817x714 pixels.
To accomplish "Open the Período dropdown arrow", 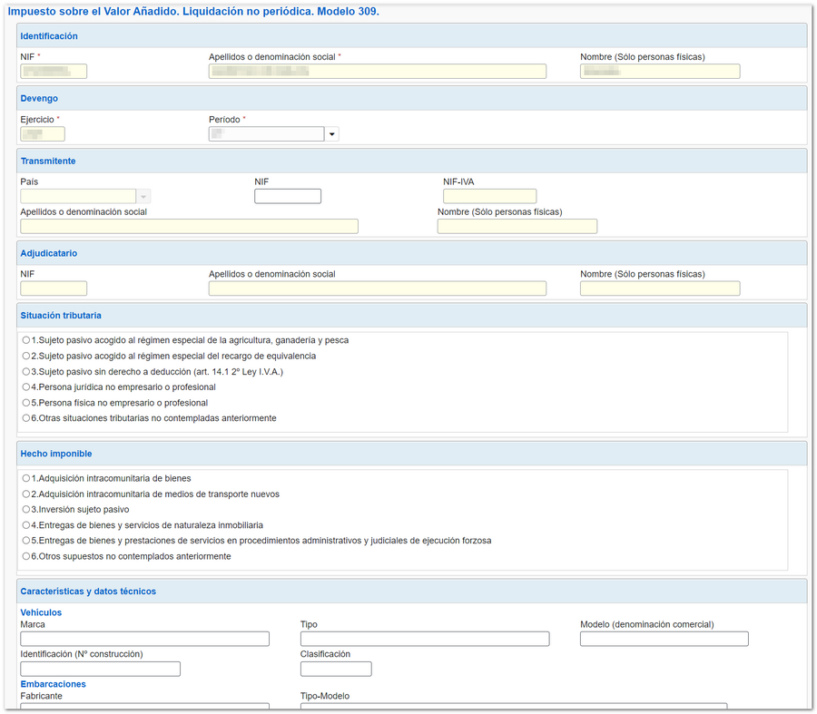I will click(331, 134).
